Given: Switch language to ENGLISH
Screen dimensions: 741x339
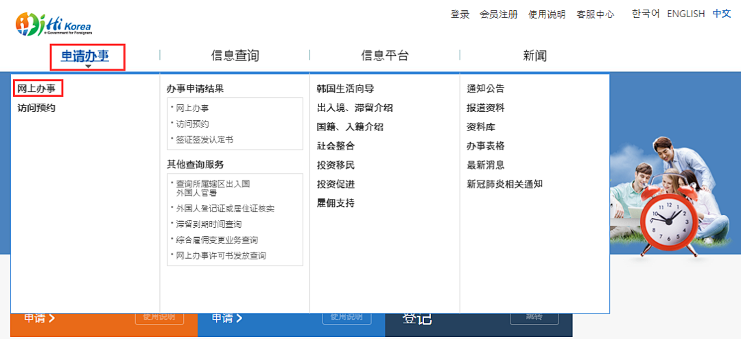Looking at the screenshot, I should [685, 14].
